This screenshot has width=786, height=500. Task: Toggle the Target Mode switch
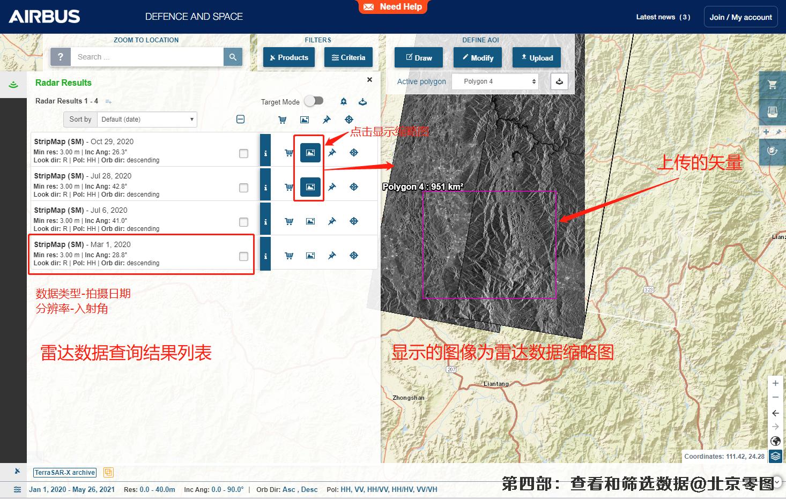[x=314, y=101]
